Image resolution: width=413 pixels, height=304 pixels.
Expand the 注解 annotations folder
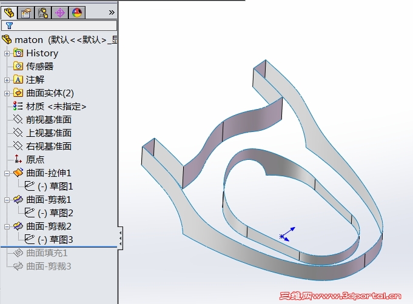(7, 80)
